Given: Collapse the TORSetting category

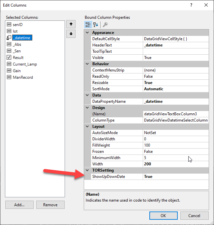Looking at the screenshot, I should tap(87, 170).
